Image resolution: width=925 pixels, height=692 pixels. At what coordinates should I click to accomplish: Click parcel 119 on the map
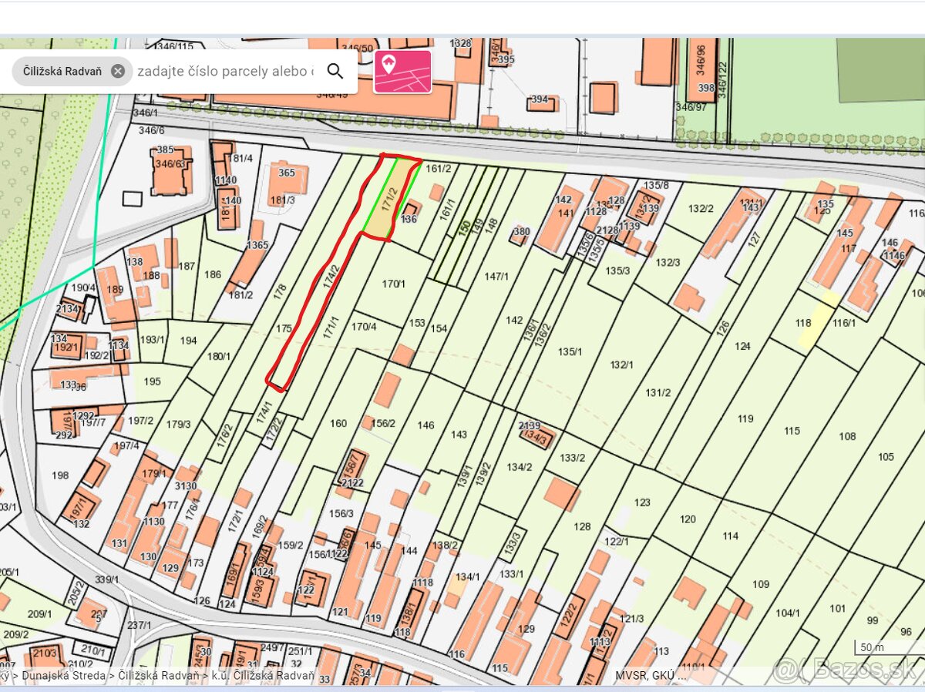[745, 419]
